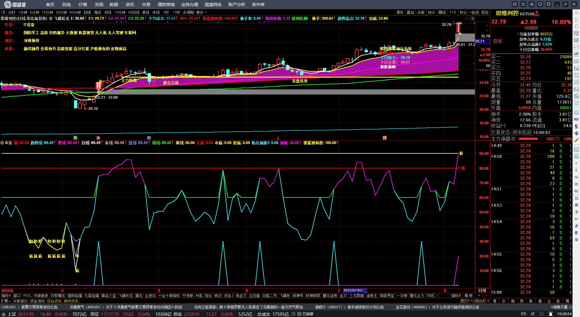Click the 返回 back button
Image resolution: width=580 pixels, height=317 pixels.
(x=485, y=12)
